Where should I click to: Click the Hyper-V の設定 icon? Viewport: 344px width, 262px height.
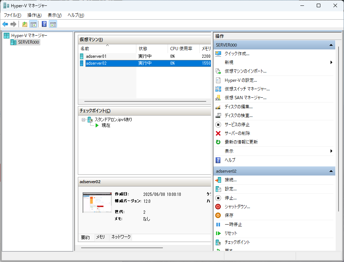tap(218, 80)
